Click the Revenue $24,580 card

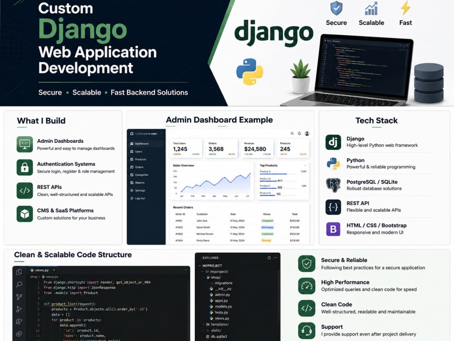[257, 149]
